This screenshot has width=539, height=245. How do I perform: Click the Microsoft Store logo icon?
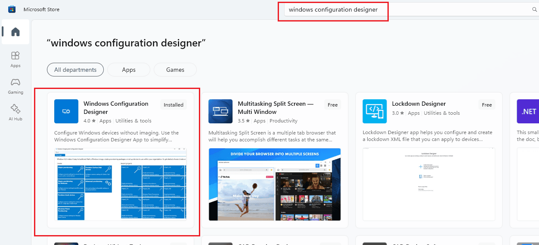12,9
